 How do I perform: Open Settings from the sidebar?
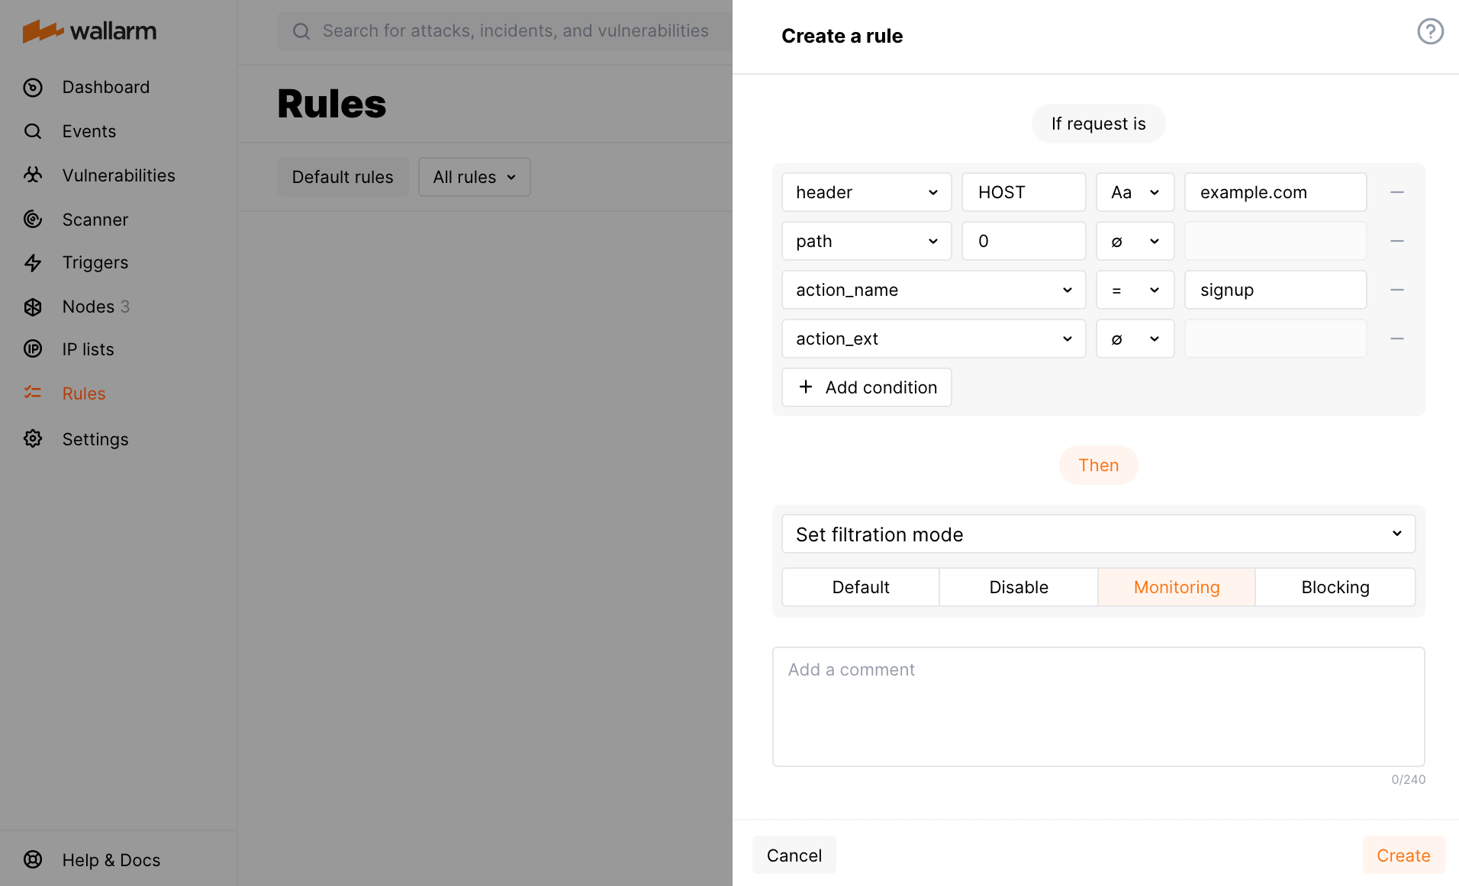[x=95, y=439]
